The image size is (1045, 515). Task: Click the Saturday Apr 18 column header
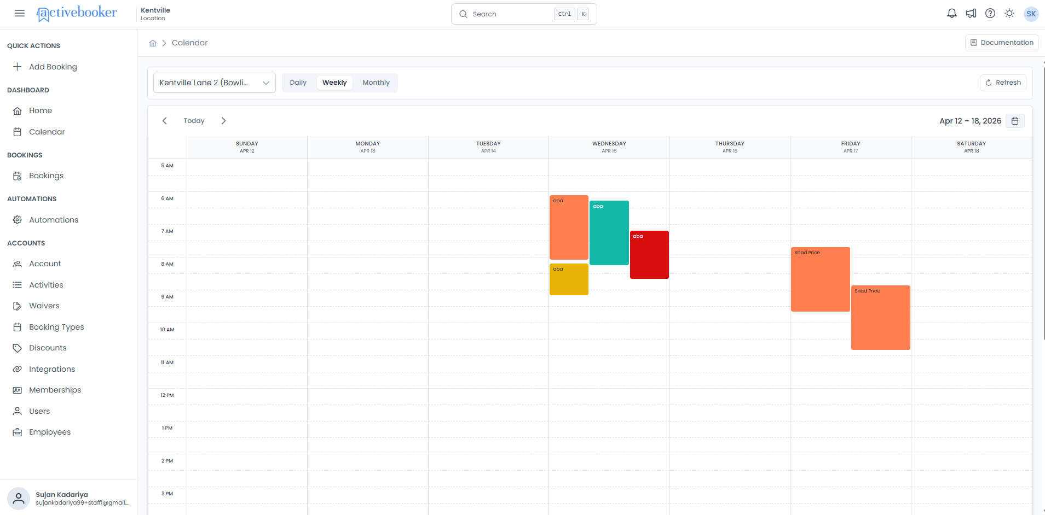(x=972, y=147)
